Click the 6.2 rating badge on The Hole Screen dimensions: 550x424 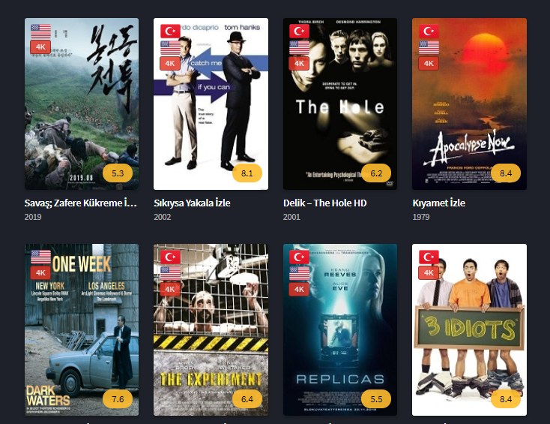point(376,173)
